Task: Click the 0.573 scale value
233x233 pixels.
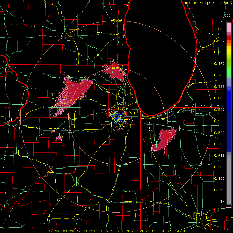Action: tap(219, 121)
